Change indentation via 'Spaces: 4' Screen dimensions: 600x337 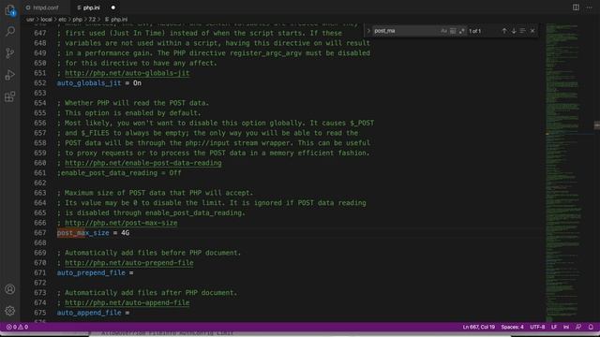pyautogui.click(x=512, y=327)
